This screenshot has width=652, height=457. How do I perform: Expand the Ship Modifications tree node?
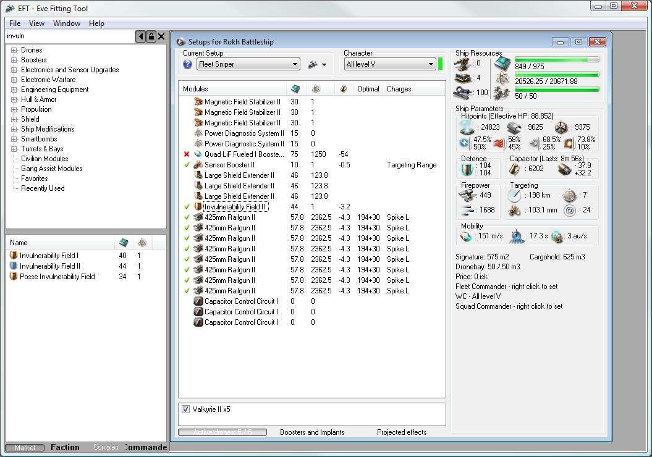pos(14,129)
